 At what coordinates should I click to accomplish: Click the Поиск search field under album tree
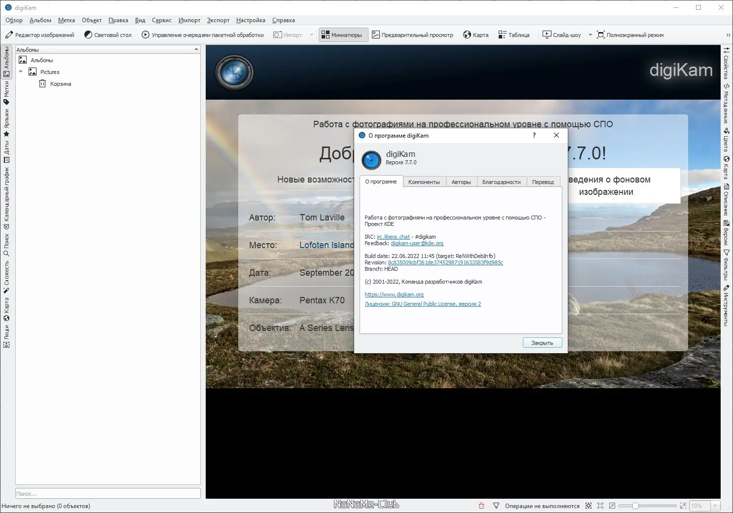[x=108, y=493]
